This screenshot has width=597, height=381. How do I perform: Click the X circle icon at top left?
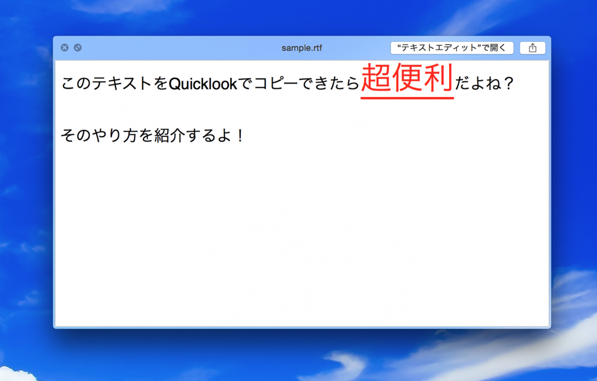click(x=64, y=47)
